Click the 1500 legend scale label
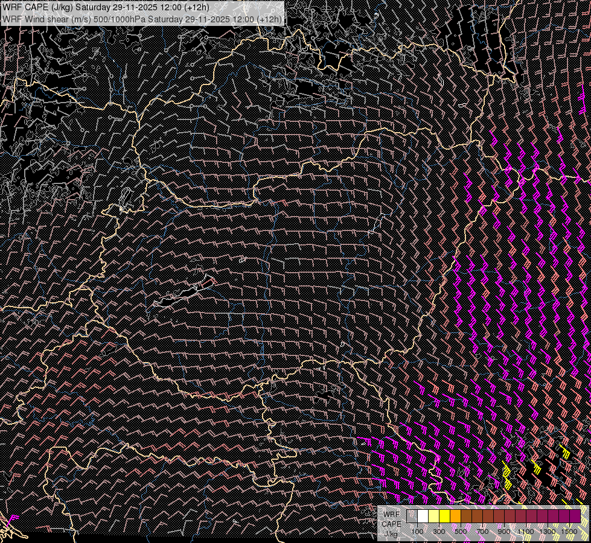 pyautogui.click(x=569, y=532)
